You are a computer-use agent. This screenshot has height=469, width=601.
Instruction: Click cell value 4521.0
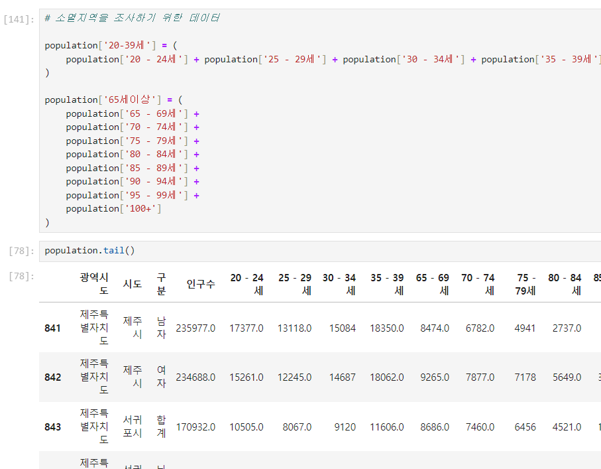click(567, 427)
